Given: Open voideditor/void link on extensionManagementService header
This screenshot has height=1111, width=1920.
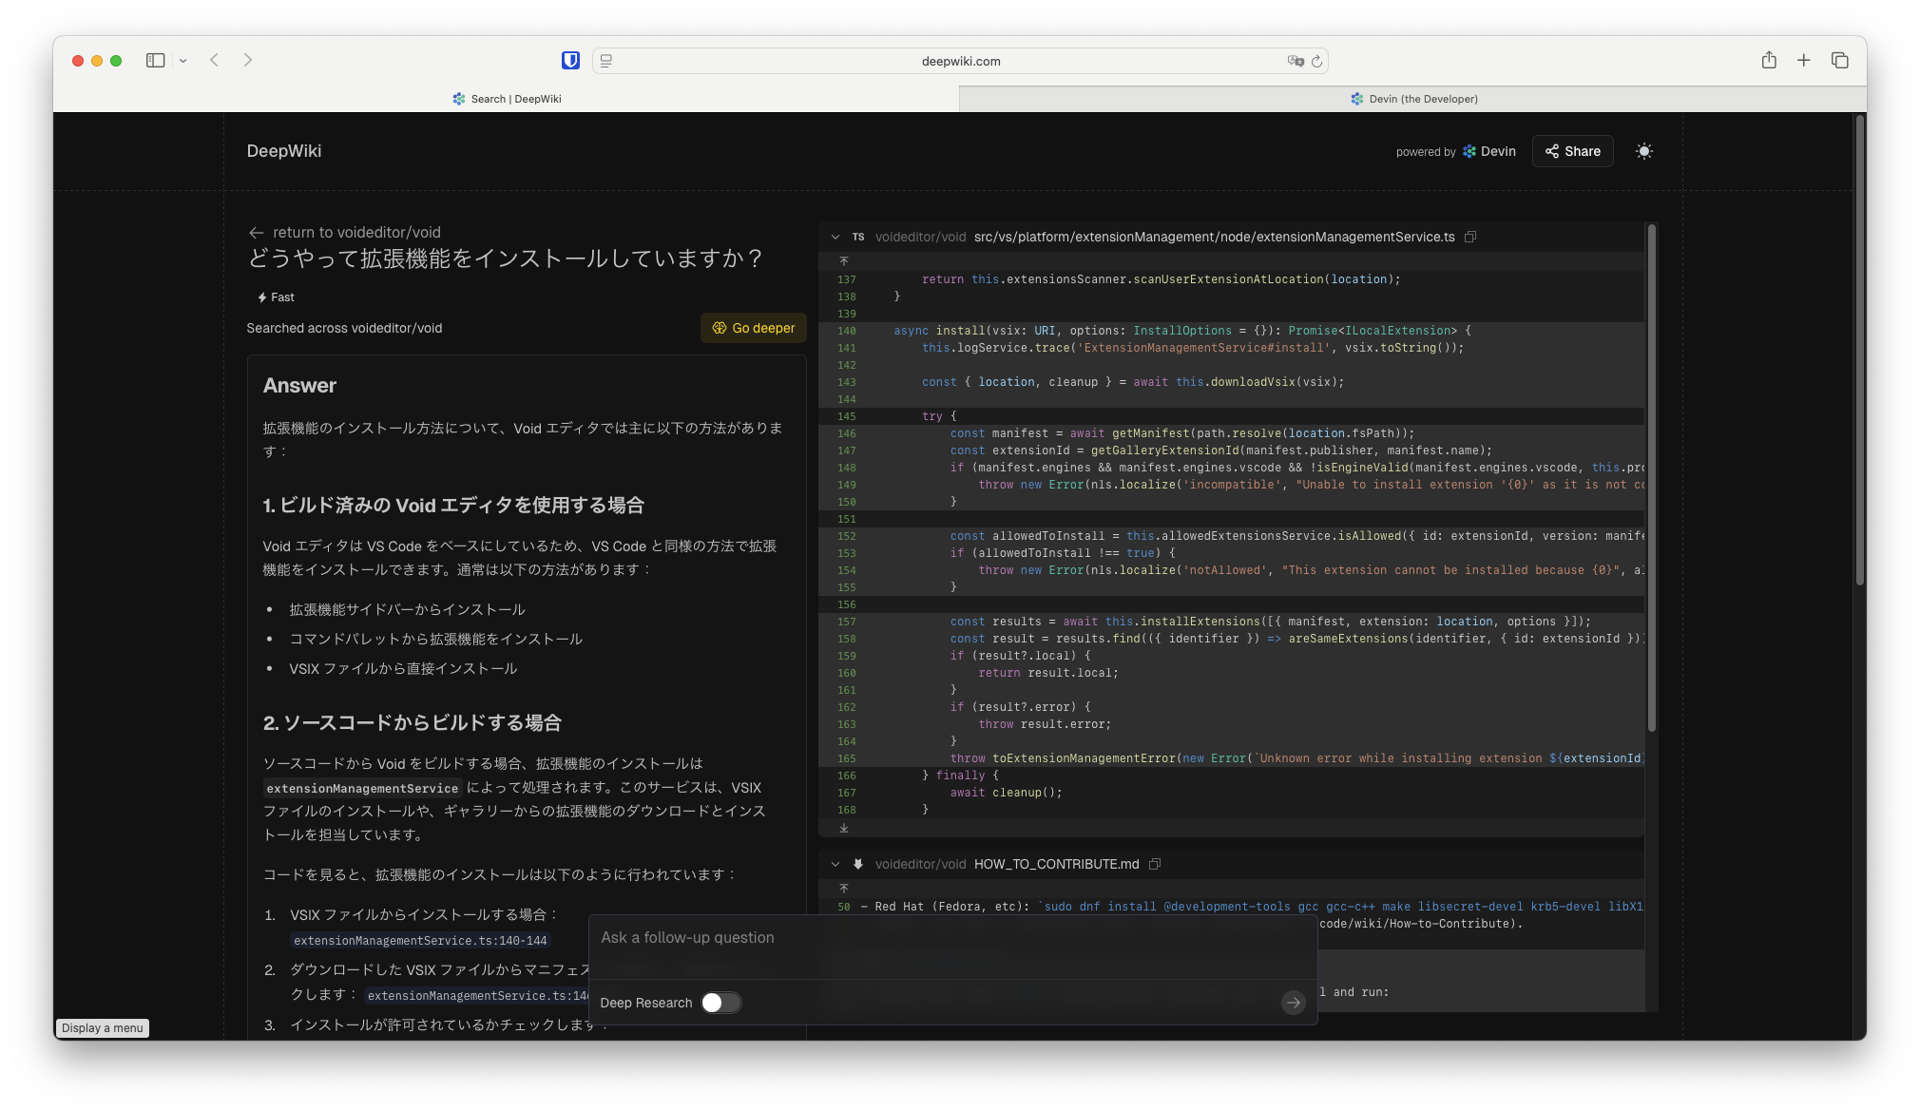Looking at the screenshot, I should point(920,237).
